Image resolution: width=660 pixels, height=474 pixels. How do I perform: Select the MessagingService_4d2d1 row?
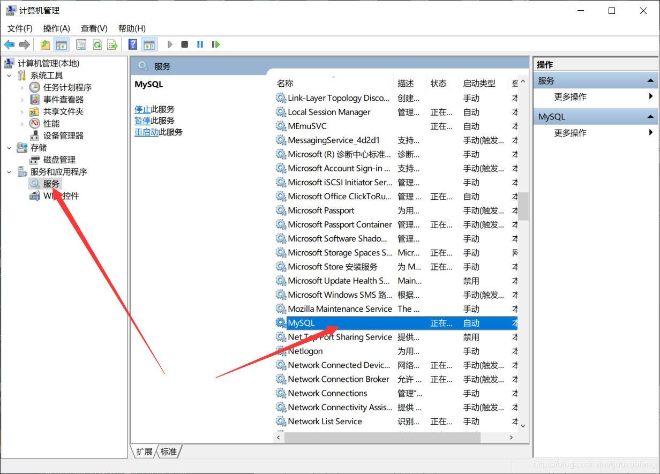coord(396,140)
